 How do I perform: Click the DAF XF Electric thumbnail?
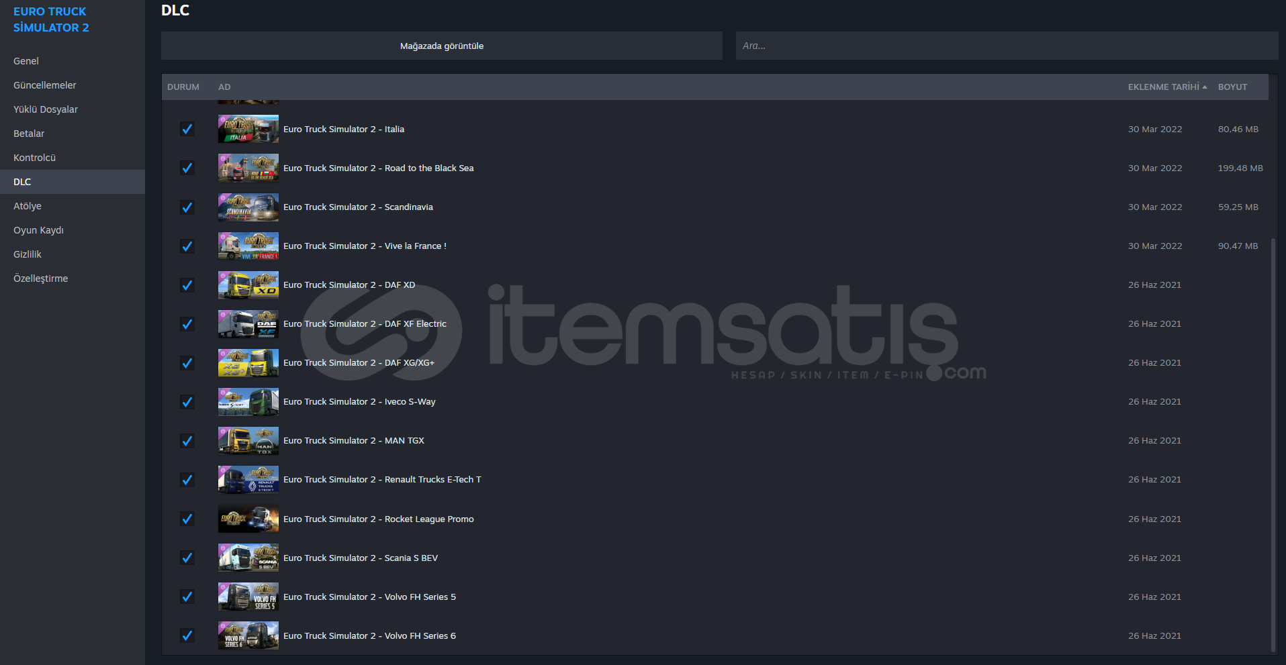[248, 323]
